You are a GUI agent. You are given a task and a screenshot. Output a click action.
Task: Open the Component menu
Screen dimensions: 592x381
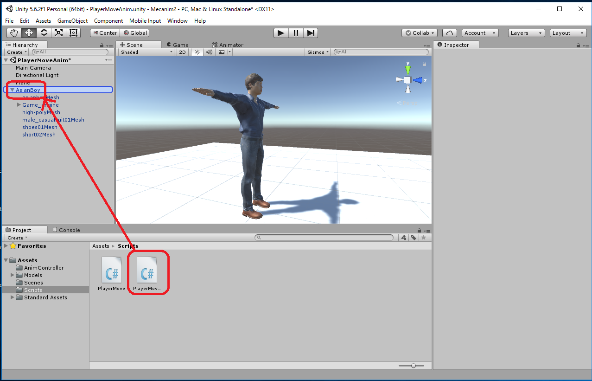coord(108,21)
